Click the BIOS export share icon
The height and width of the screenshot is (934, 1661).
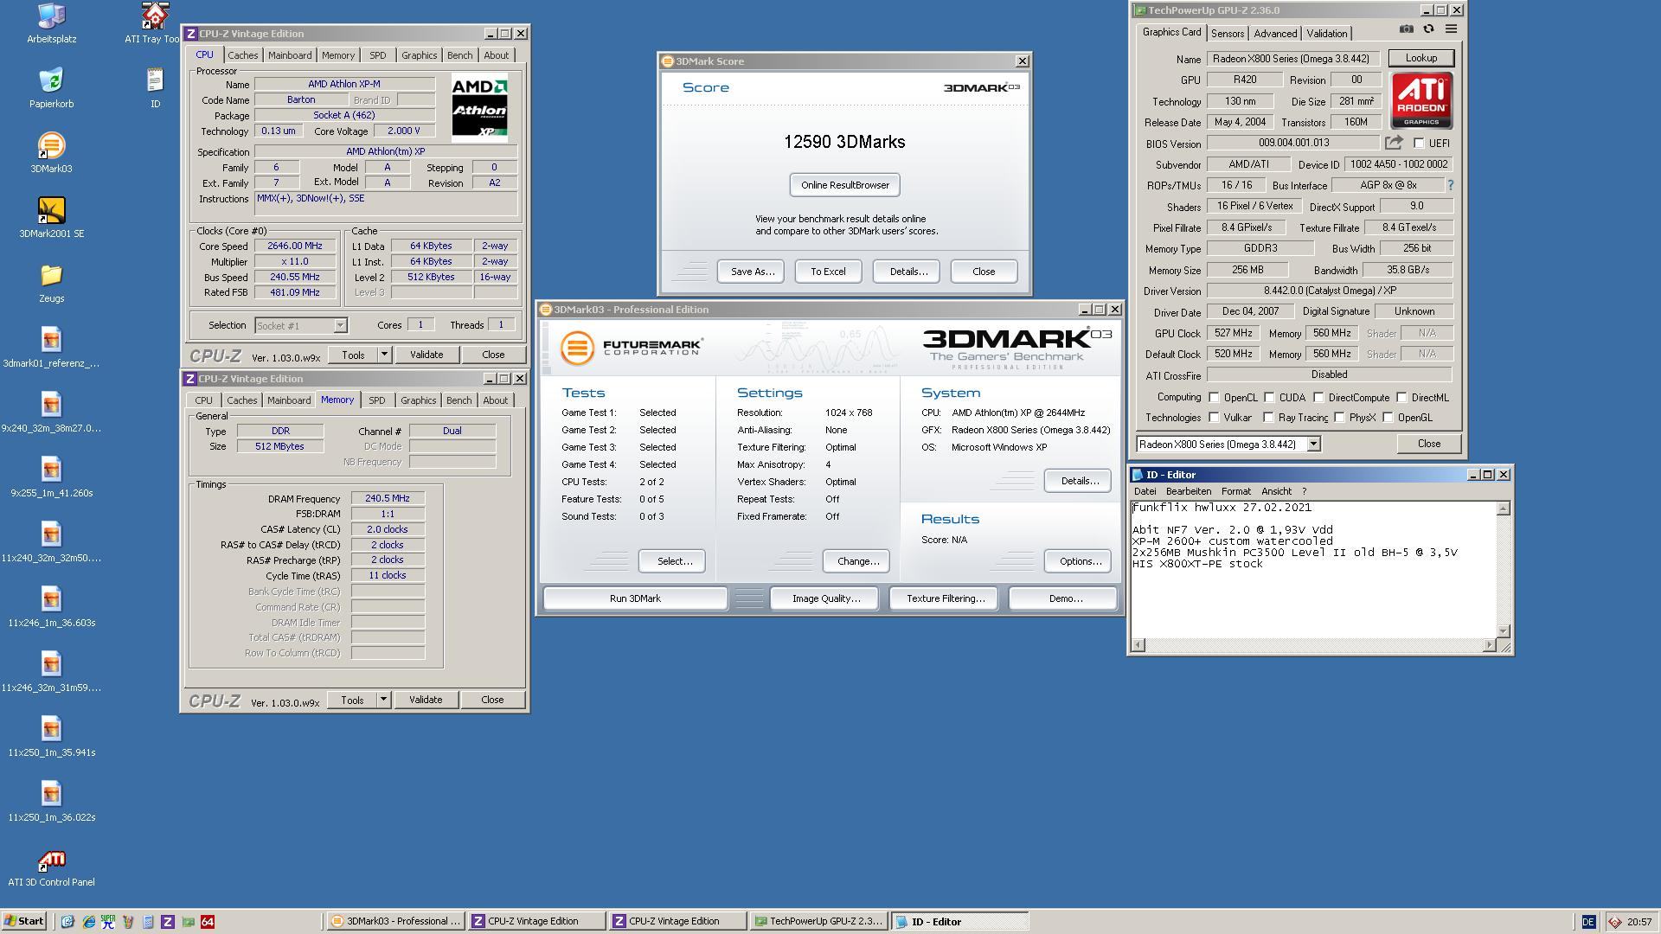(1393, 143)
